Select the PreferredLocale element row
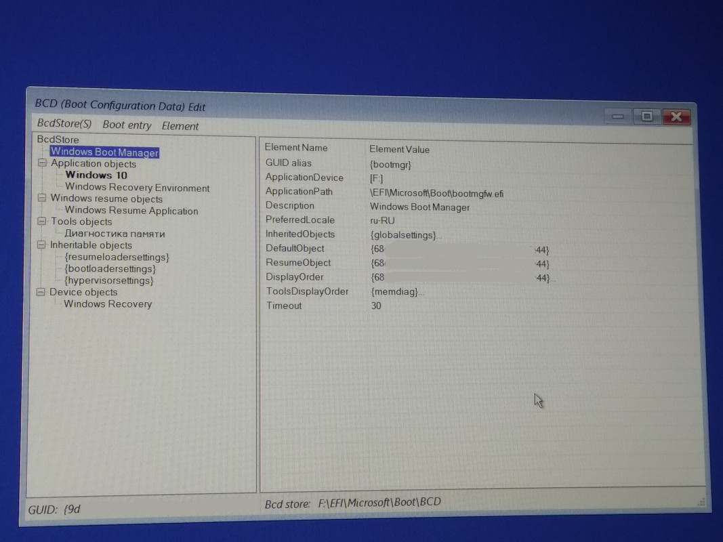The width and height of the screenshot is (723, 542). click(477, 220)
